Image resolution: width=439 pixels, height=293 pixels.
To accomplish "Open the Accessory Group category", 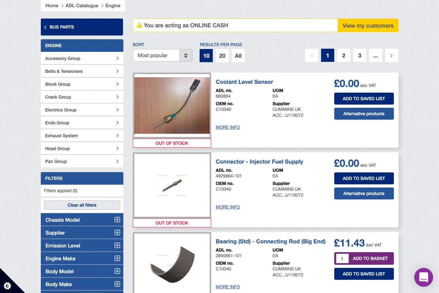I will pos(82,58).
